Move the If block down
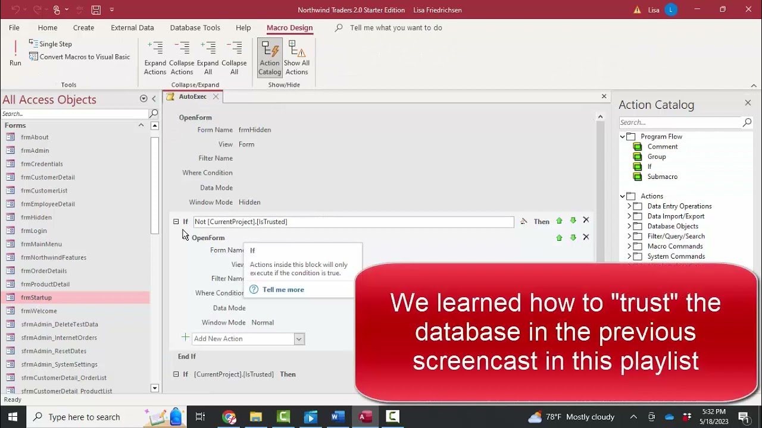Viewport: 762px width, 428px height. [x=573, y=221]
